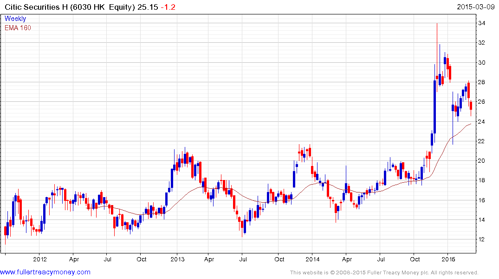Screen dimensions: 499x279
Task: Click the '2014' time axis label
Action: coord(312,259)
